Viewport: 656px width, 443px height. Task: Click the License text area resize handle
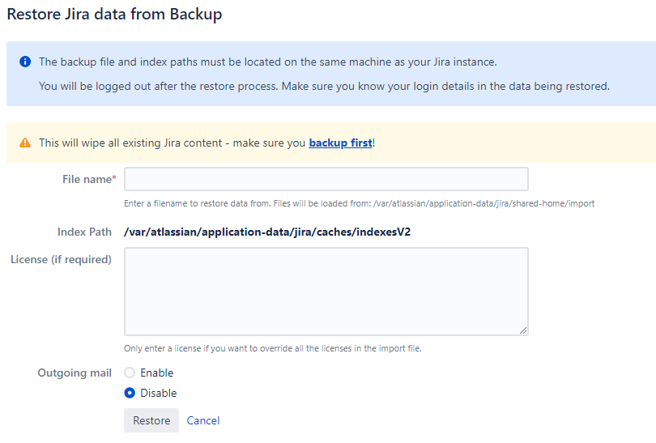pos(523,330)
